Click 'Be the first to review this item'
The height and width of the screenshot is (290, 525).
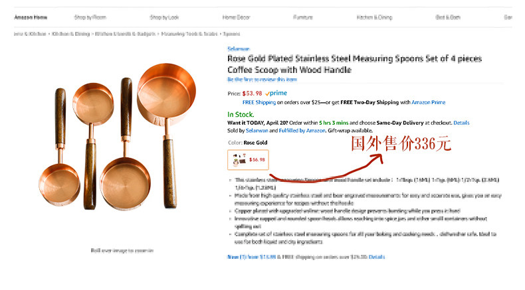[x=259, y=79]
